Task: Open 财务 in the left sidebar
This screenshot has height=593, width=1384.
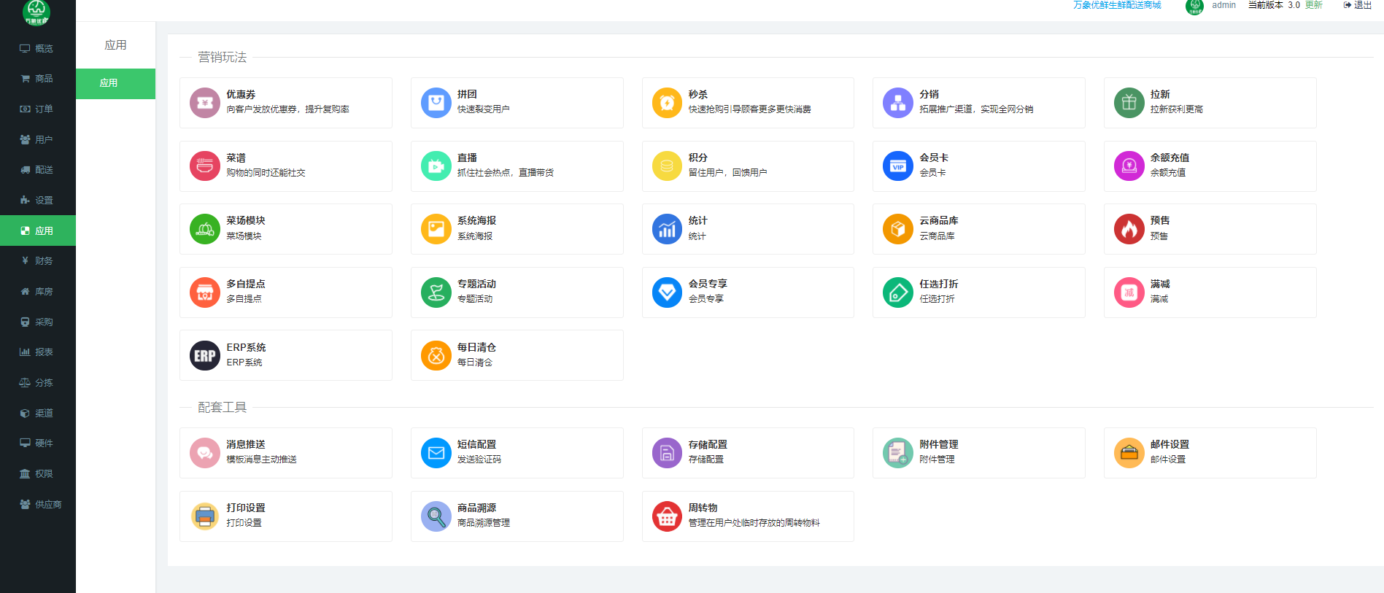Action: coord(37,261)
